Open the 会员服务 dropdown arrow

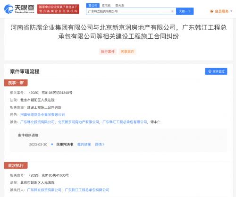pos(231,11)
